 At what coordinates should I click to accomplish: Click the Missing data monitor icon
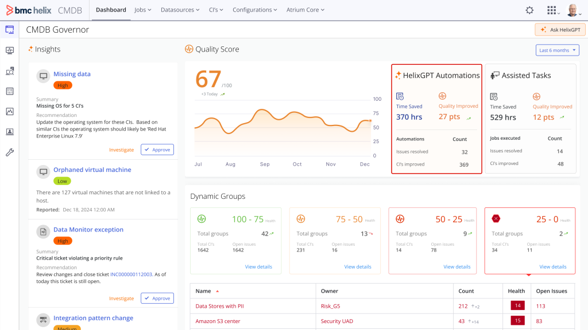tap(43, 76)
